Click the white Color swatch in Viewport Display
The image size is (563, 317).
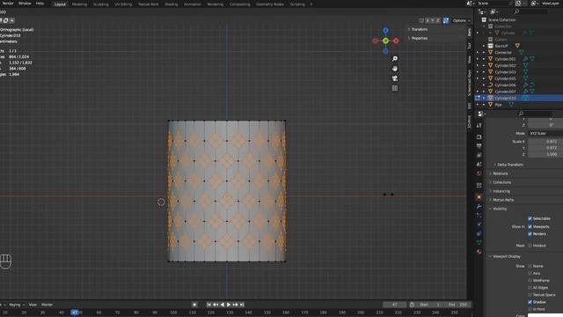[545, 315]
